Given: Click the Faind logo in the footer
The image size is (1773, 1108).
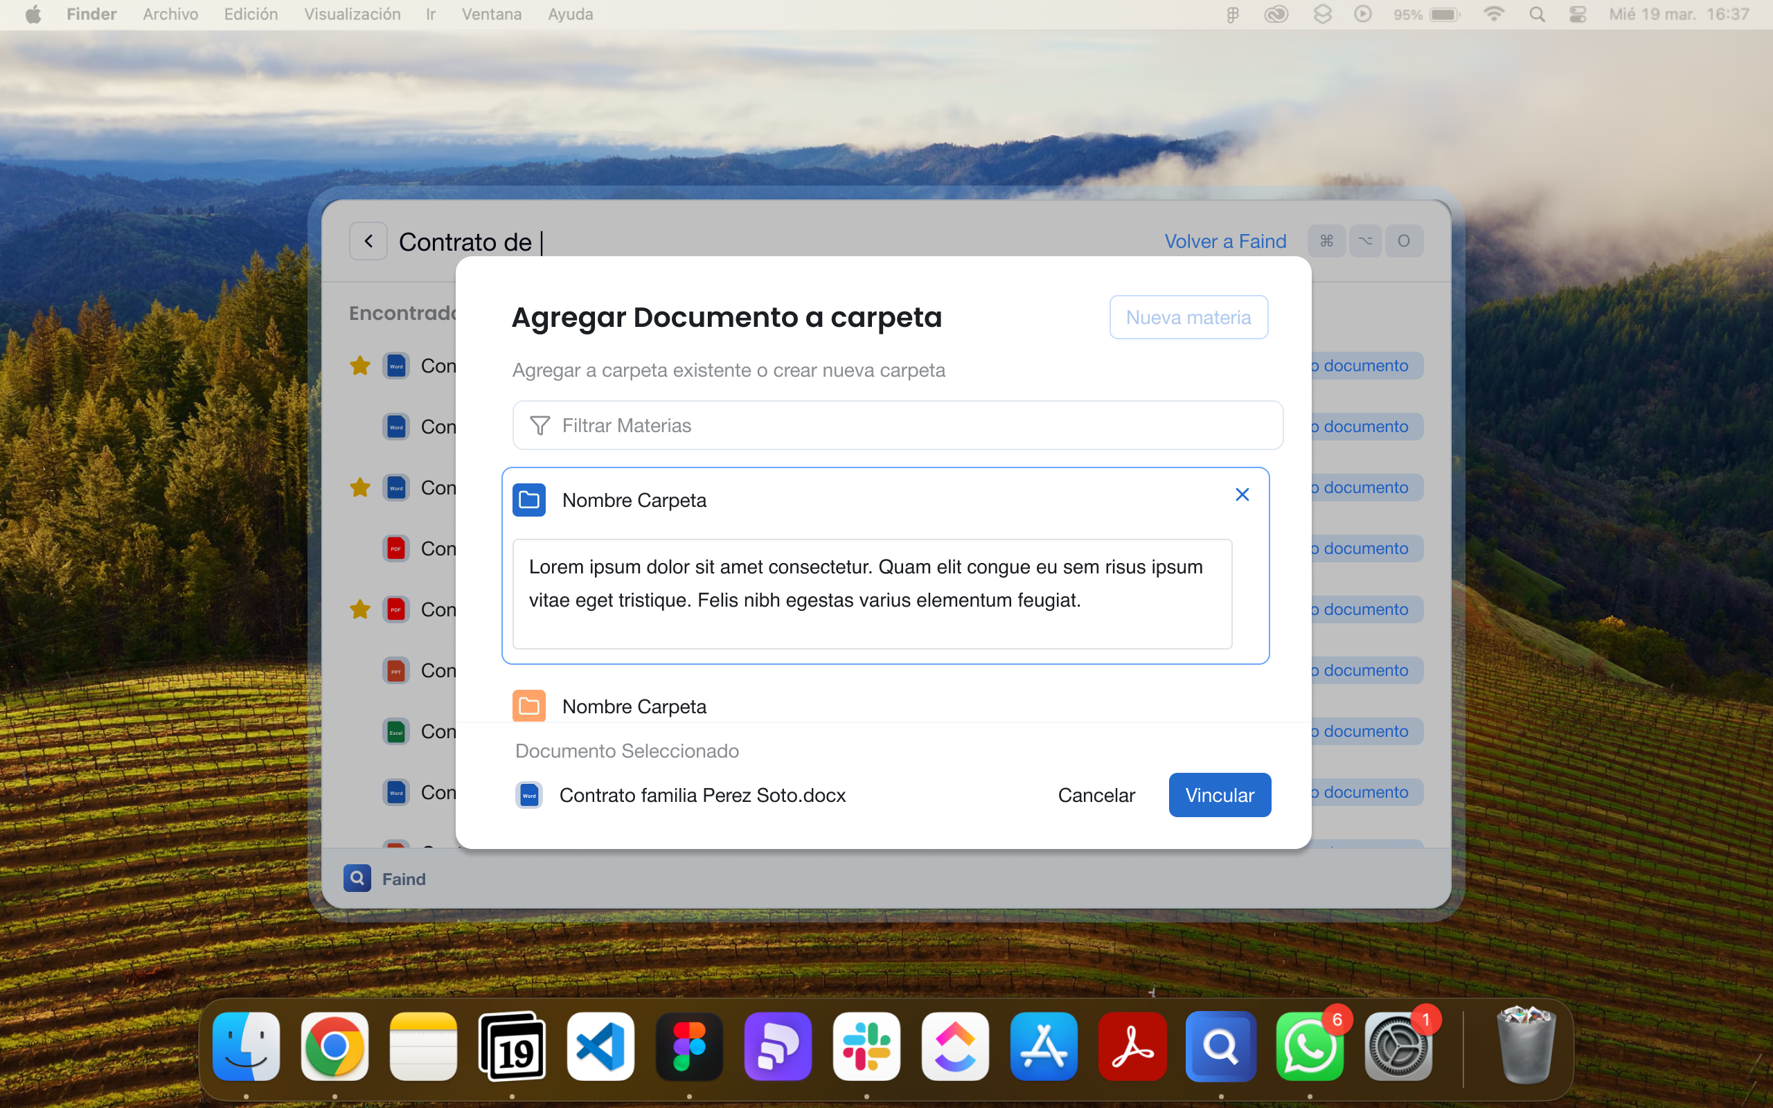Looking at the screenshot, I should 357,878.
